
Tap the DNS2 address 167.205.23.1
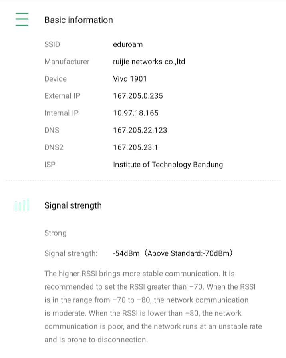135,147
